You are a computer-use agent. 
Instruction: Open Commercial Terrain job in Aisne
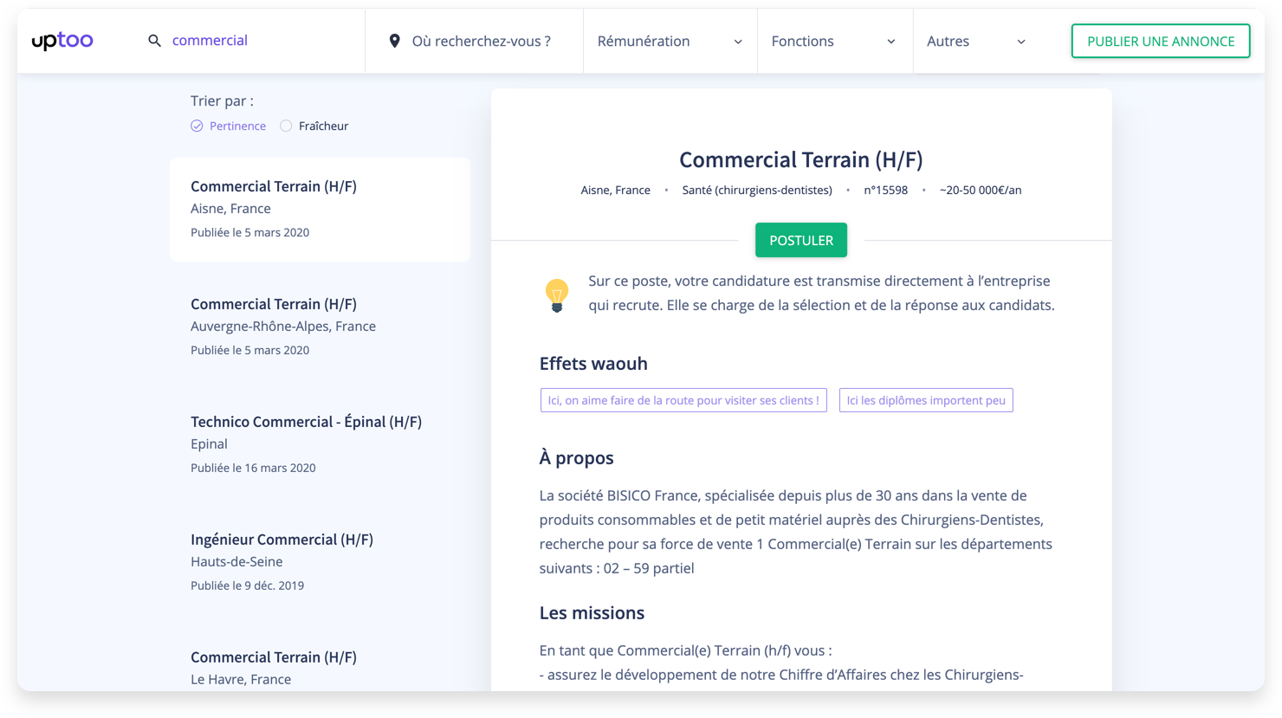coord(320,209)
